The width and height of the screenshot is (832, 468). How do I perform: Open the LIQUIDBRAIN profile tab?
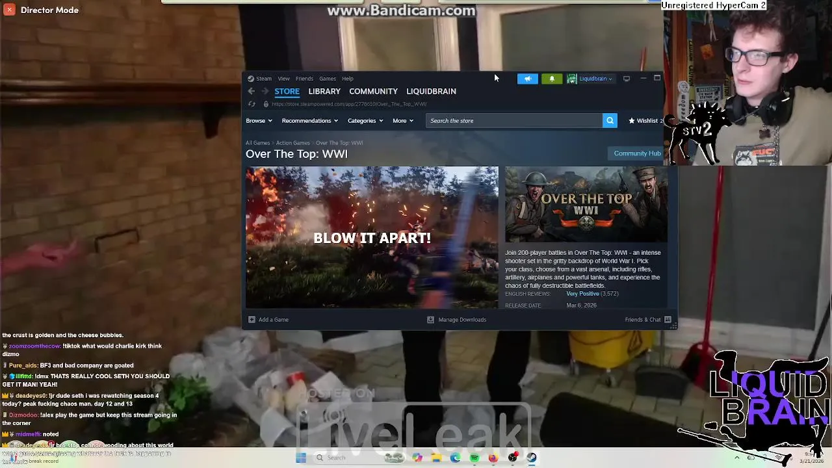coord(431,92)
